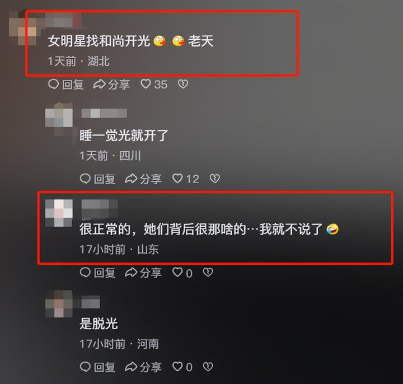Like the Shandong comment with 0 likes

[x=182, y=273]
